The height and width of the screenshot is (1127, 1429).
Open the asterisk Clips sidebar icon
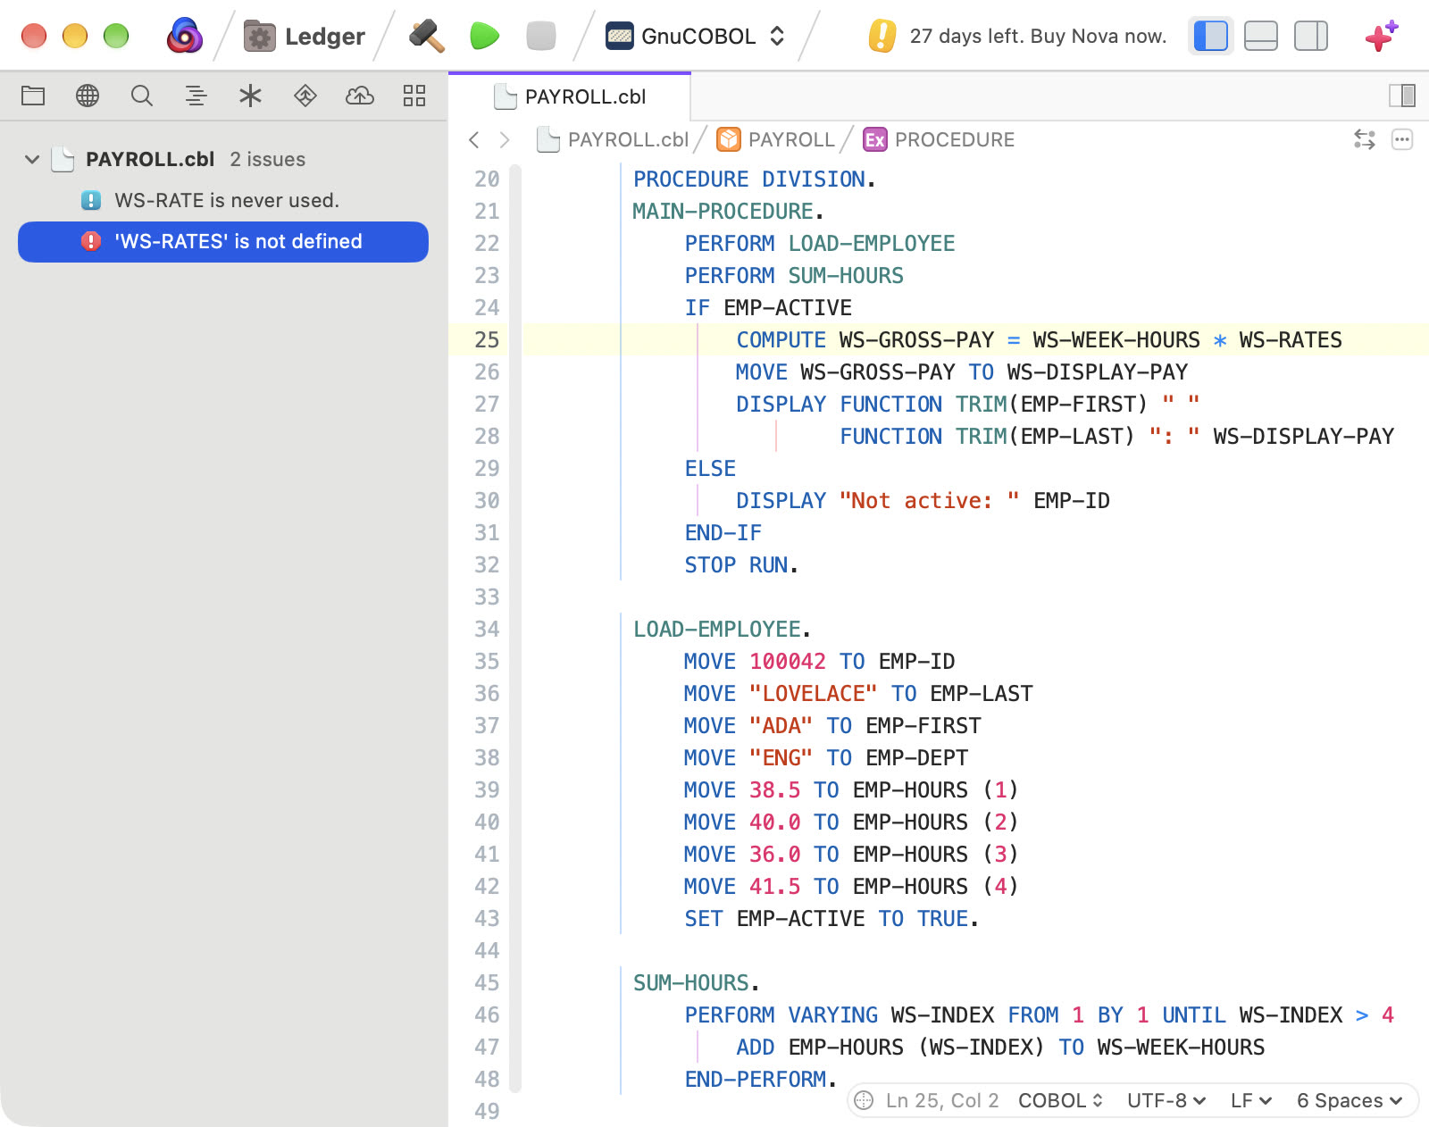click(251, 96)
